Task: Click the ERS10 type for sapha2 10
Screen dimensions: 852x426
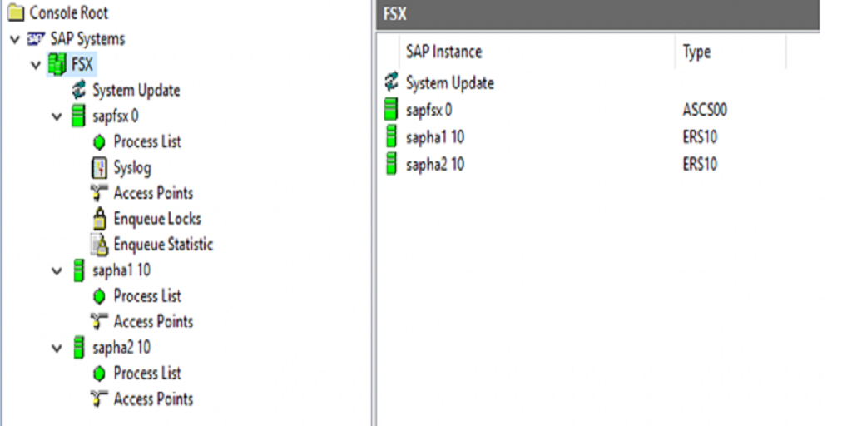Action: pos(700,164)
